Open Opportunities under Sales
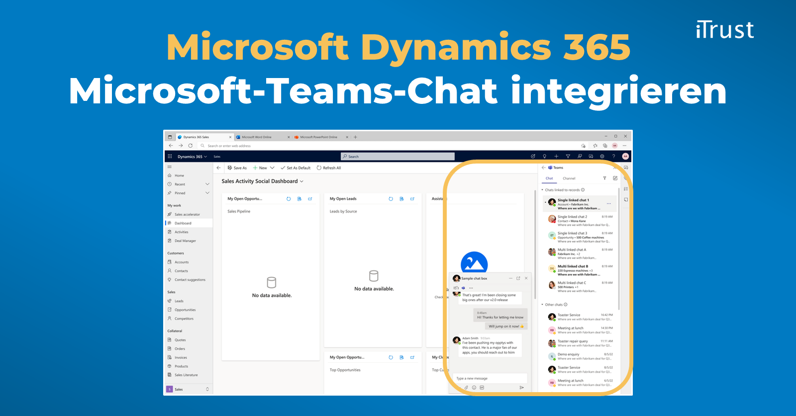The width and height of the screenshot is (796, 416). click(x=189, y=310)
